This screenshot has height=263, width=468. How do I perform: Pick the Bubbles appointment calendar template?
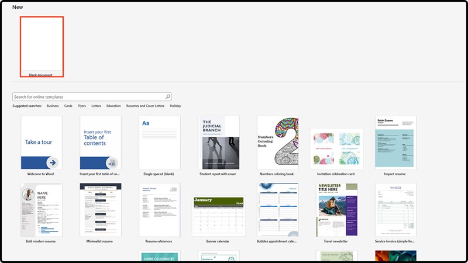(278, 210)
